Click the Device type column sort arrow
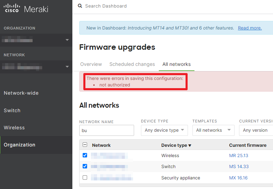Viewport: 273px width, 189px height. click(190, 145)
